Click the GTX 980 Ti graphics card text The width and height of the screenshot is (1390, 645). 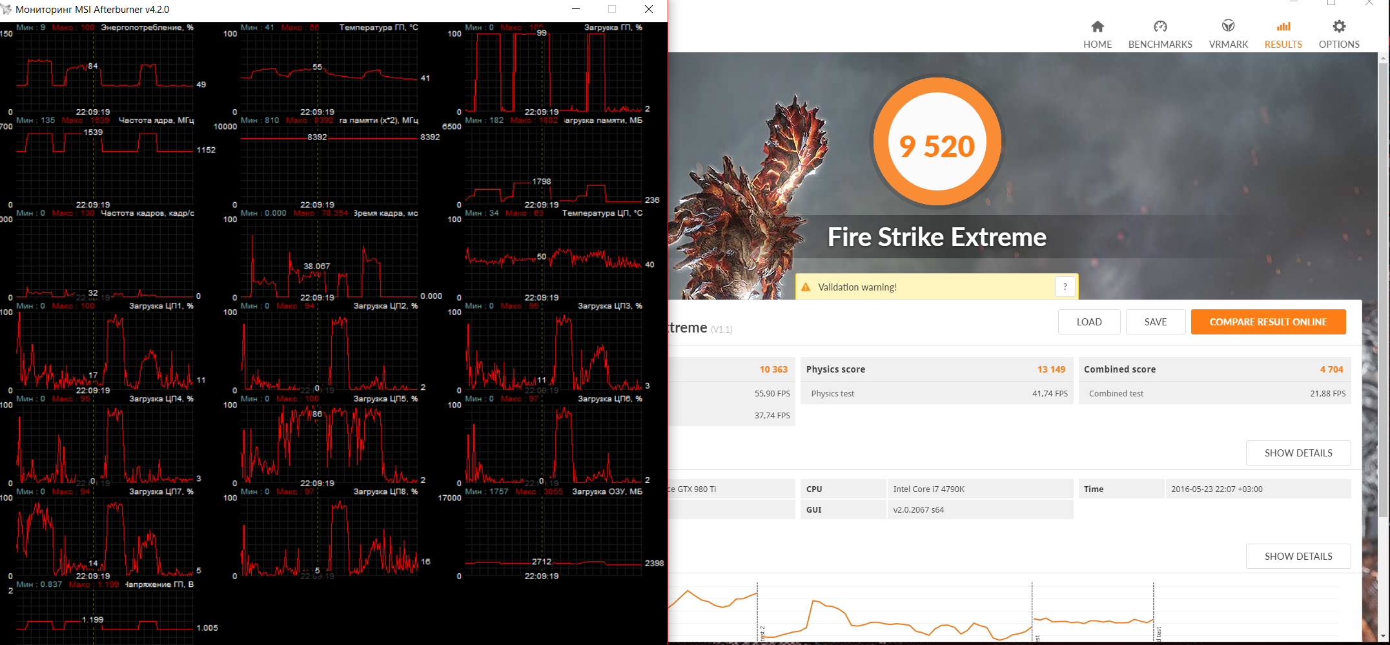[692, 489]
